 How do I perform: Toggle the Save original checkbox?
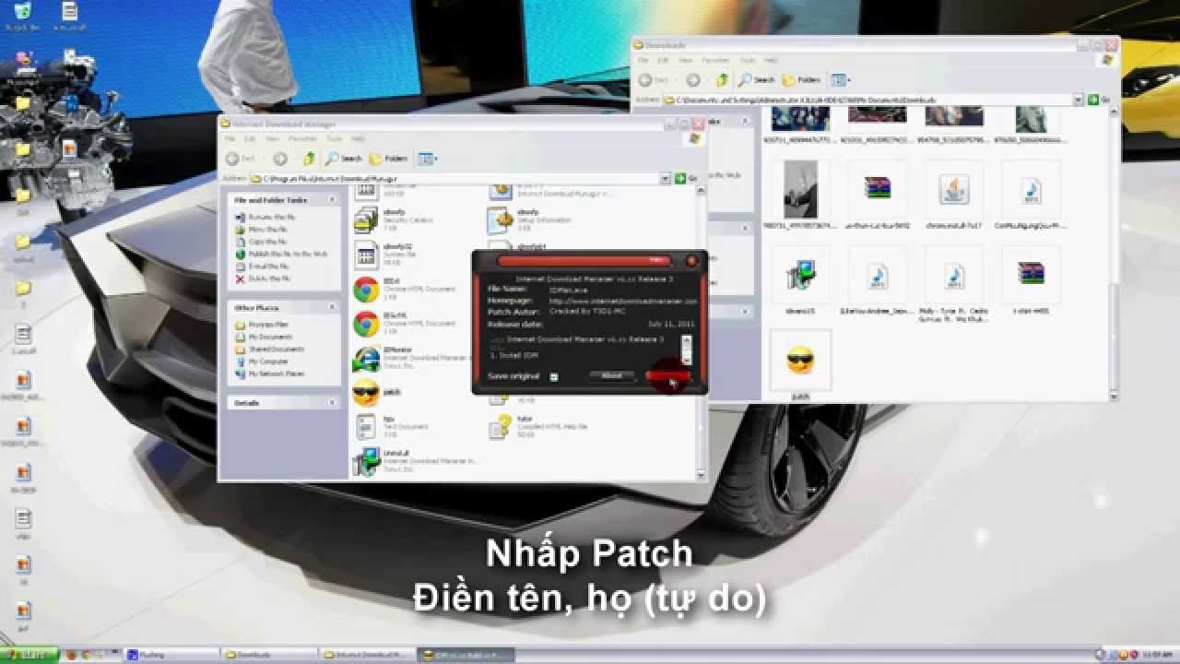(x=553, y=376)
